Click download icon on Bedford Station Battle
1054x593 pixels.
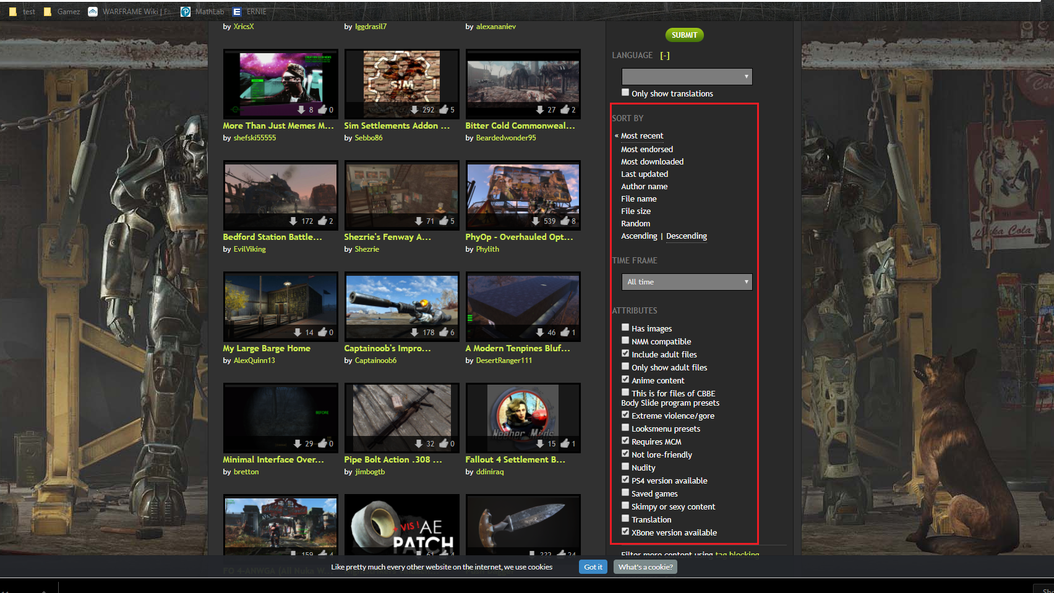pos(293,221)
